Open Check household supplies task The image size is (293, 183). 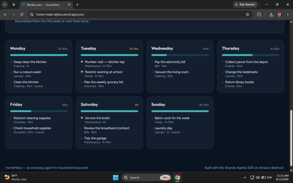32,128
